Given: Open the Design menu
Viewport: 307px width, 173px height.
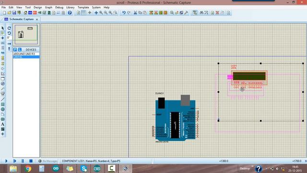Looking at the screenshot, I should 37,7.
